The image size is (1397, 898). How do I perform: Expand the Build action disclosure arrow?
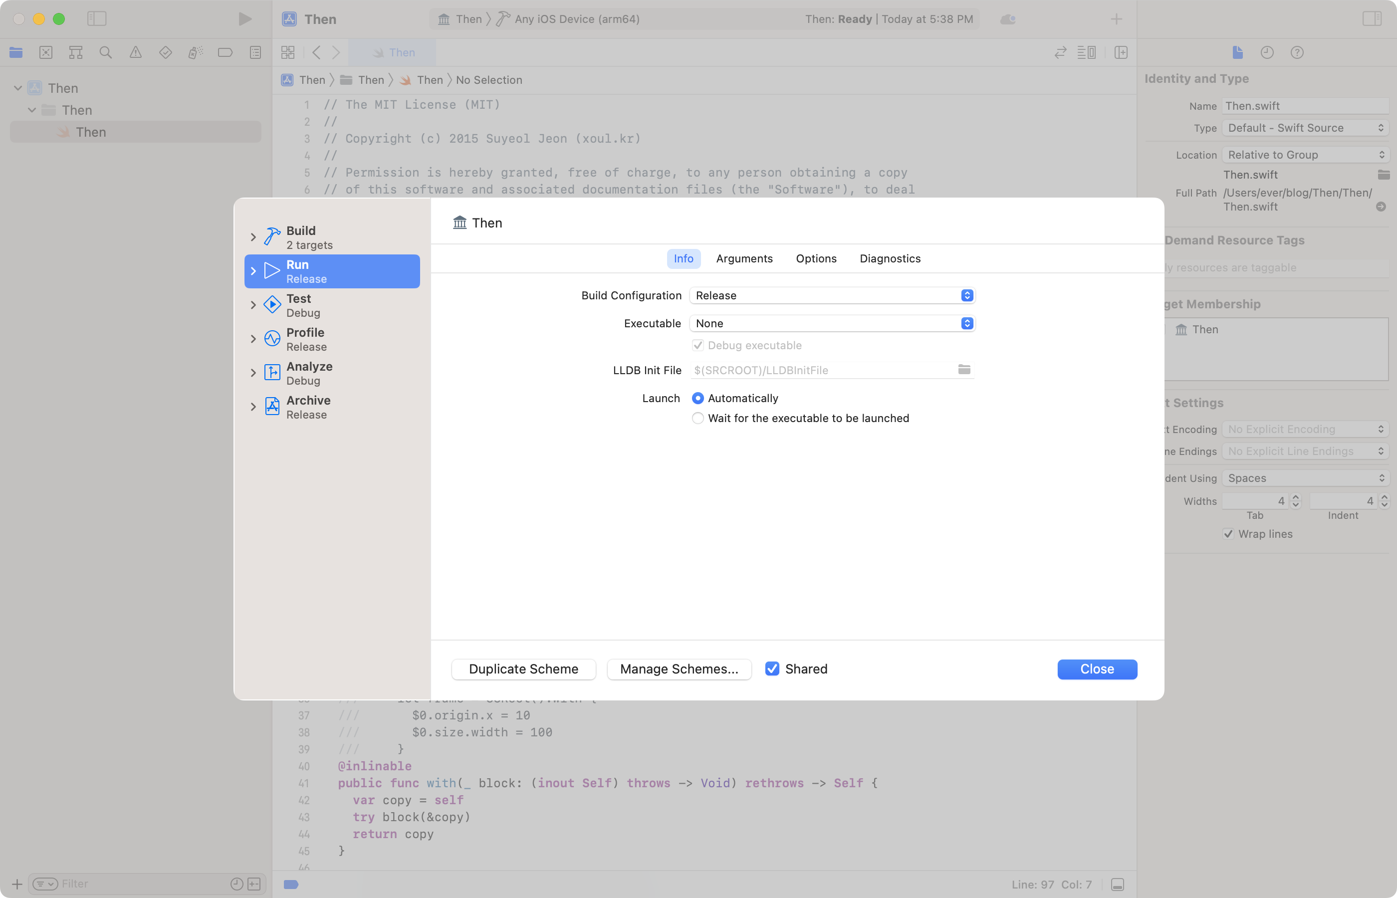(253, 237)
